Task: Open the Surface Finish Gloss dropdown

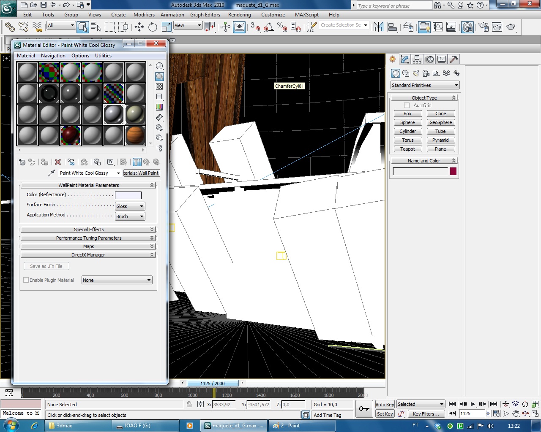Action: pyautogui.click(x=130, y=206)
